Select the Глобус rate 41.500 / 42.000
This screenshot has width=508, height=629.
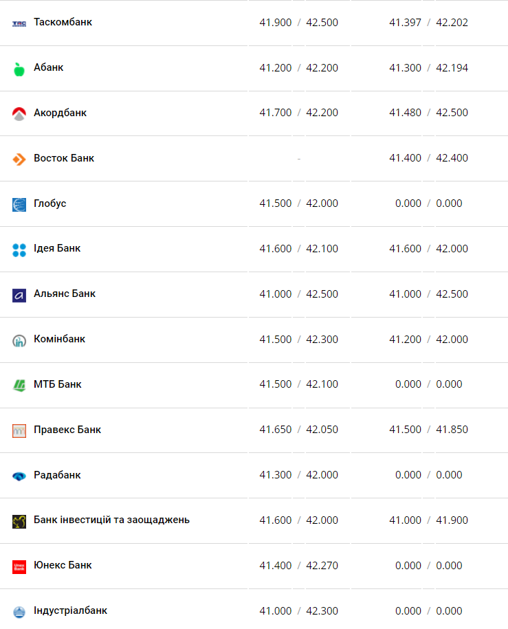(x=298, y=203)
